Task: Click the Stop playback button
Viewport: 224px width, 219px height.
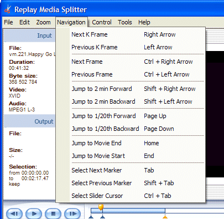Action: click(x=53, y=213)
